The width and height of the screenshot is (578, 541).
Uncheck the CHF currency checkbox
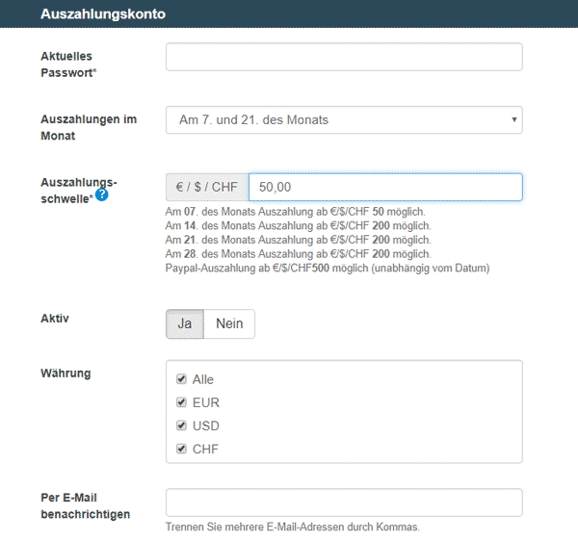pyautogui.click(x=181, y=449)
